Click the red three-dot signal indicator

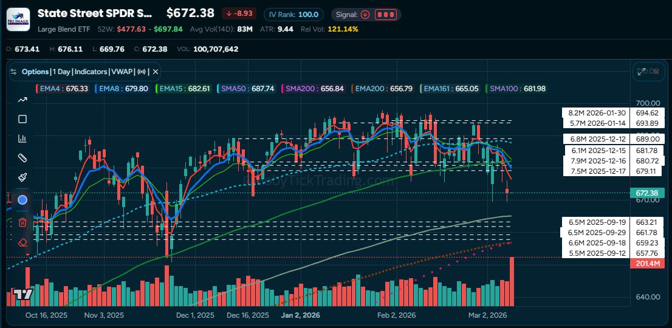385,15
